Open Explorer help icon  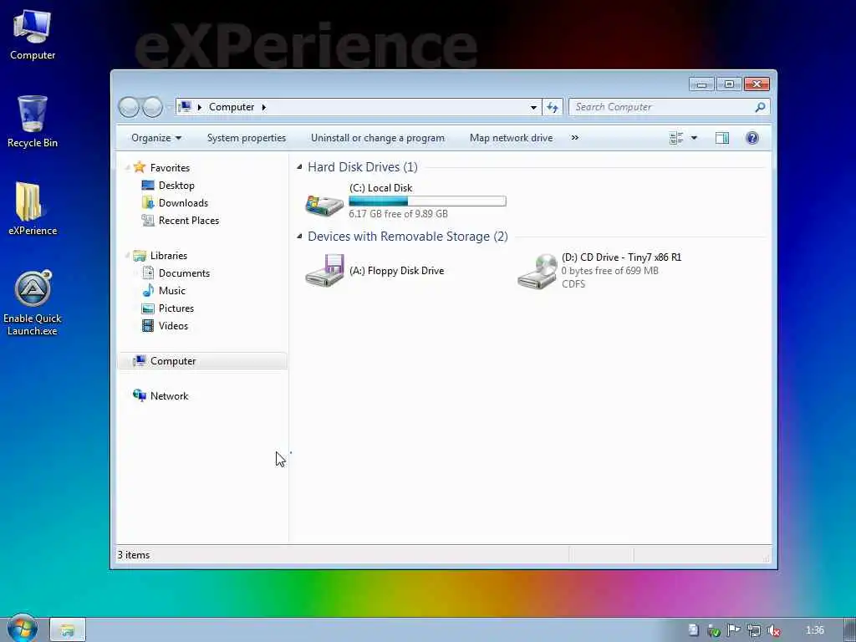coord(752,138)
